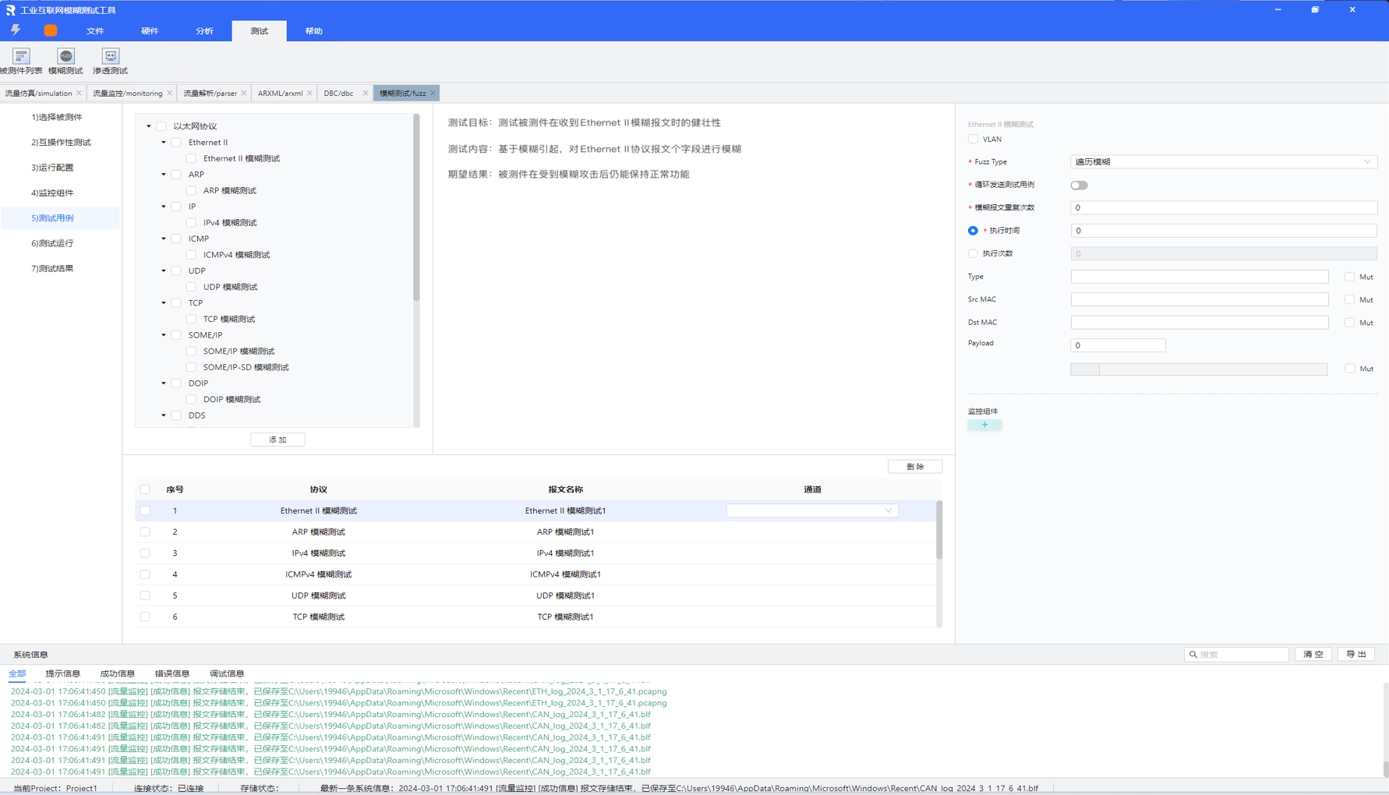Open the 通道 dropdown in row 1

click(x=811, y=511)
